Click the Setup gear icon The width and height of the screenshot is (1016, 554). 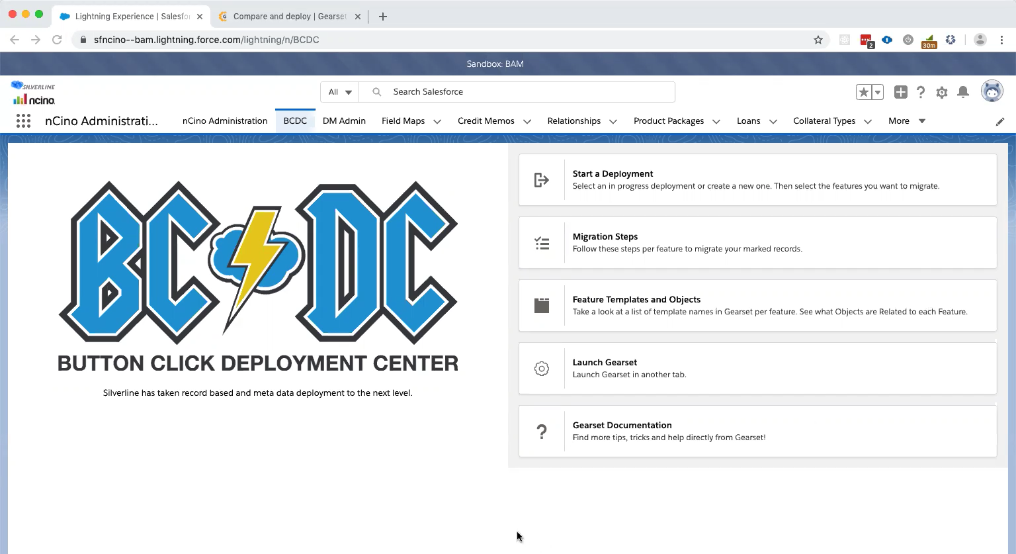pyautogui.click(x=942, y=93)
